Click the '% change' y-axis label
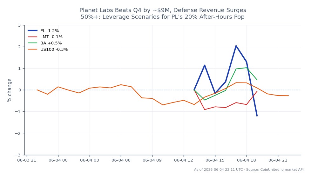 (9, 90)
